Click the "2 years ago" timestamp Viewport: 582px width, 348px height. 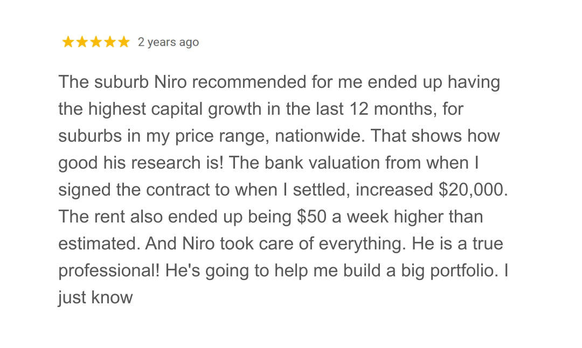(x=168, y=42)
